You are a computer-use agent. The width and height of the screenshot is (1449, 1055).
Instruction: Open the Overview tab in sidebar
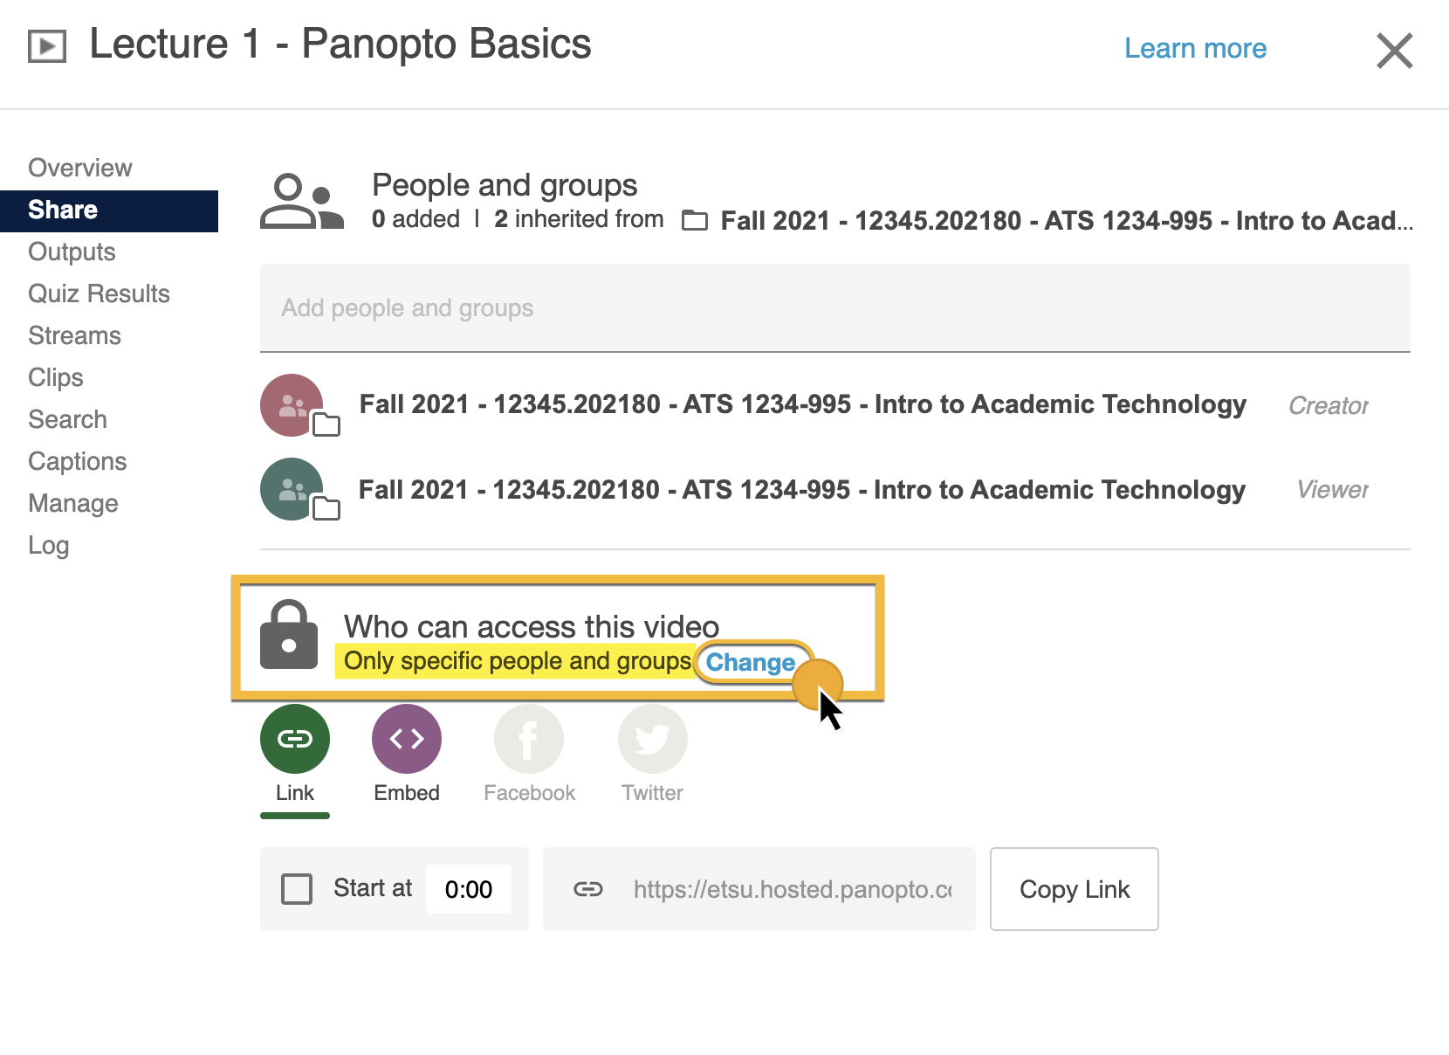point(80,168)
